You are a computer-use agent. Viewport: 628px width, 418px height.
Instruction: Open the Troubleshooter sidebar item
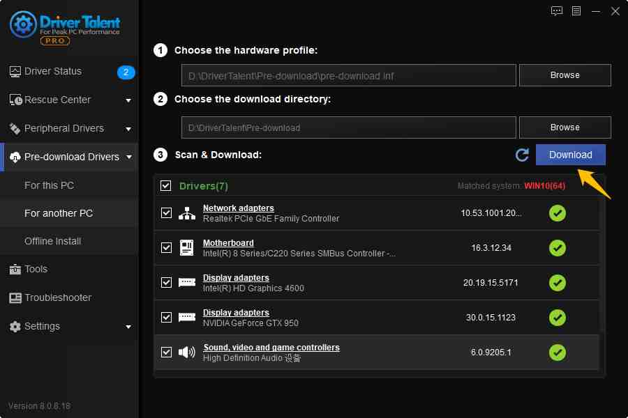click(x=58, y=297)
